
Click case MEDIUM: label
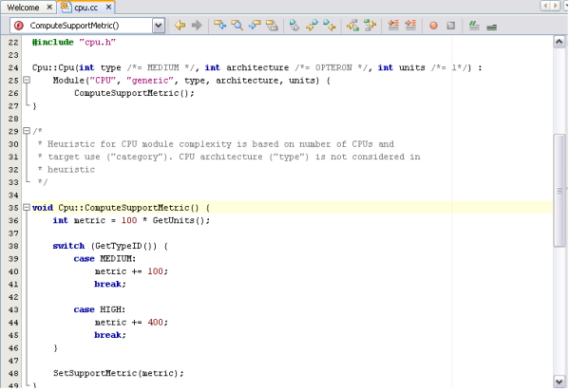(104, 259)
